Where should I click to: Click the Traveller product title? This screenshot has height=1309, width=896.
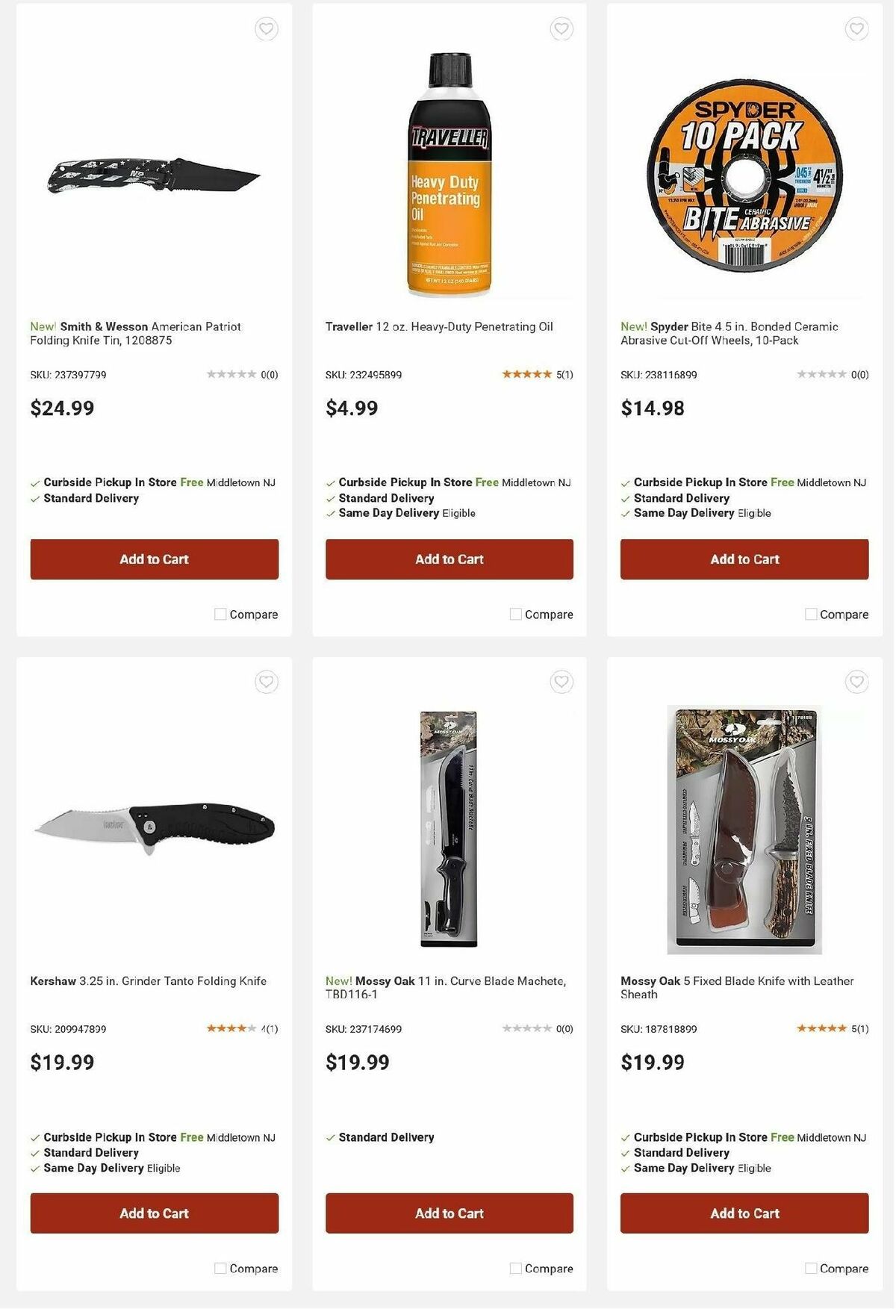[x=440, y=326]
